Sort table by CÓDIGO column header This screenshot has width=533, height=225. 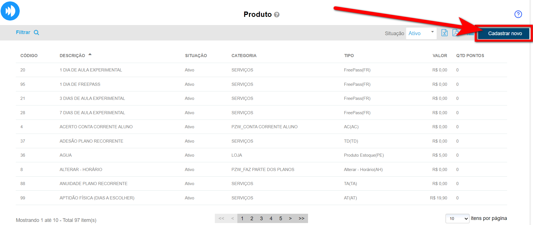click(x=29, y=56)
